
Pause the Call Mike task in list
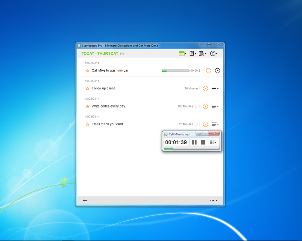click(x=208, y=71)
